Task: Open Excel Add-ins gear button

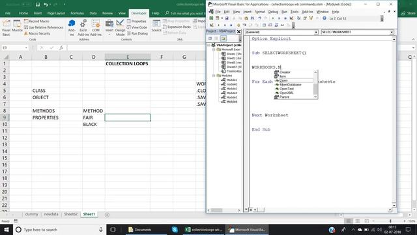Action: [x=83, y=27]
